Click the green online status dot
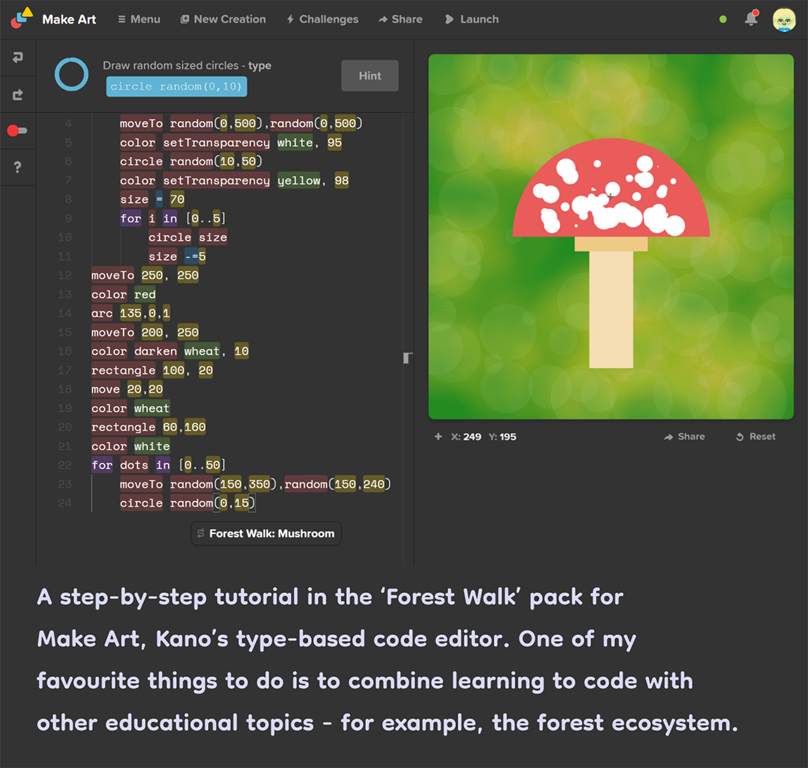 (723, 19)
